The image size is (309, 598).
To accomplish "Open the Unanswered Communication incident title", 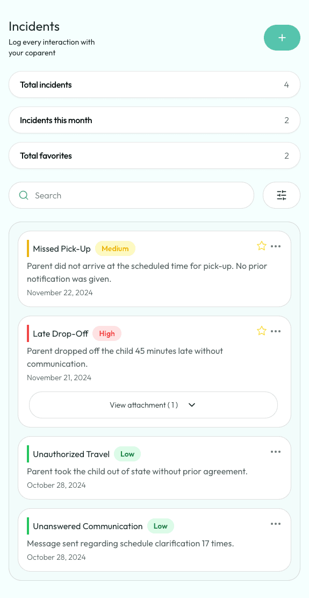I will [x=88, y=526].
